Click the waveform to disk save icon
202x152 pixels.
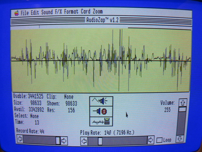[101, 122]
